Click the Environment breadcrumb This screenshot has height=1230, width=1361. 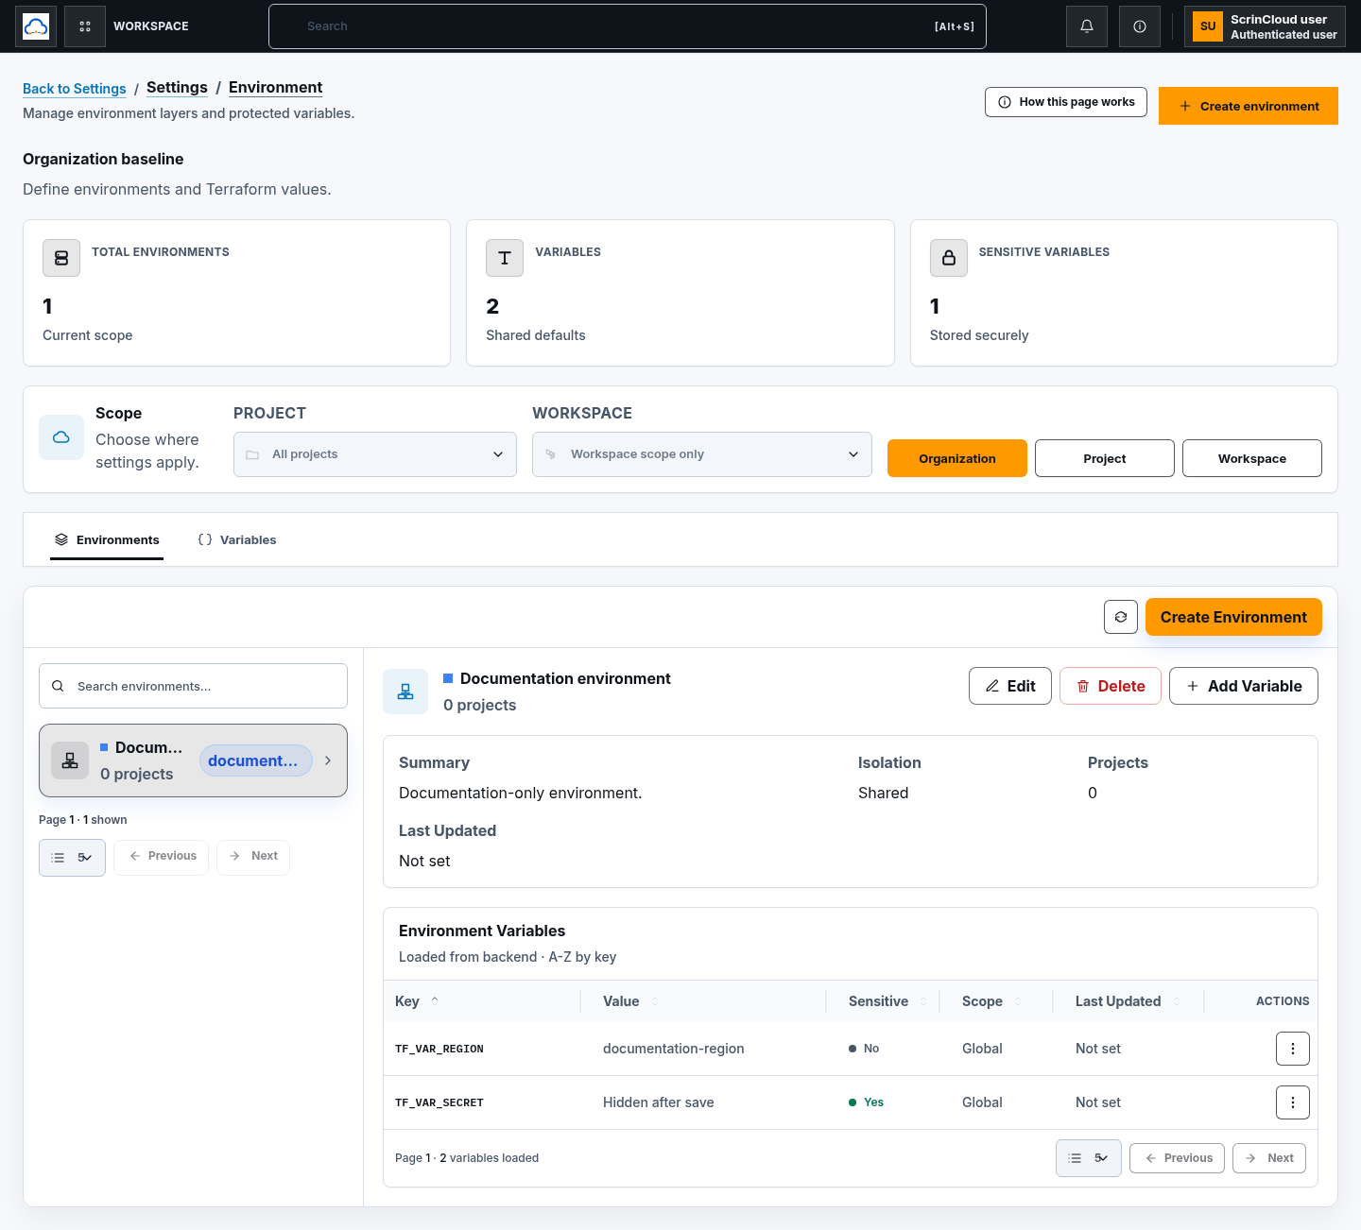275,87
